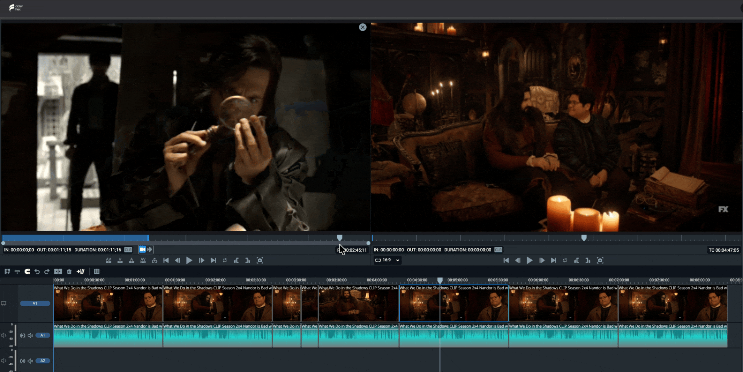
Task: Open the 16:9 aspect ratio dropdown
Action: 387,260
